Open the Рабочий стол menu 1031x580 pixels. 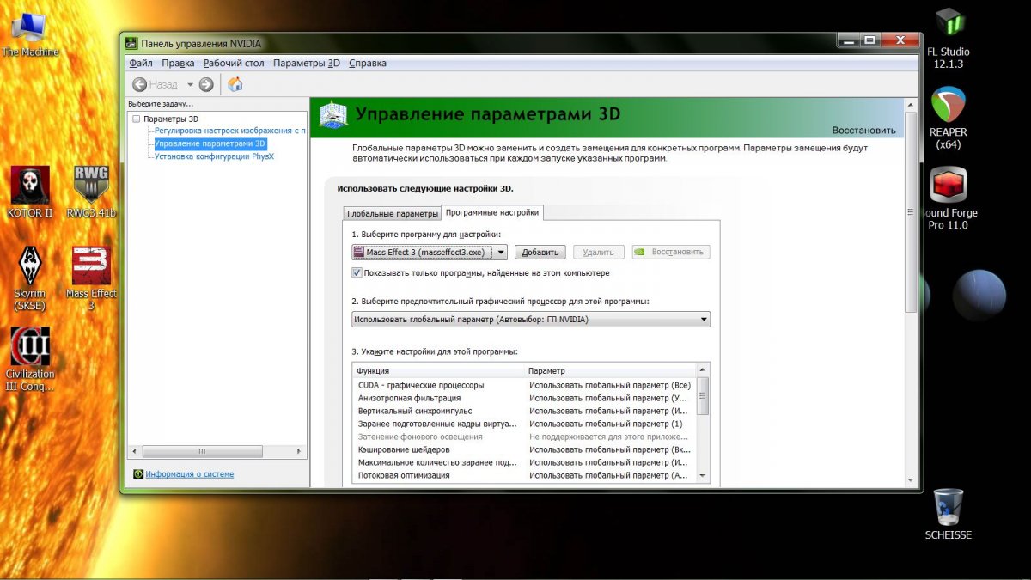pyautogui.click(x=234, y=63)
